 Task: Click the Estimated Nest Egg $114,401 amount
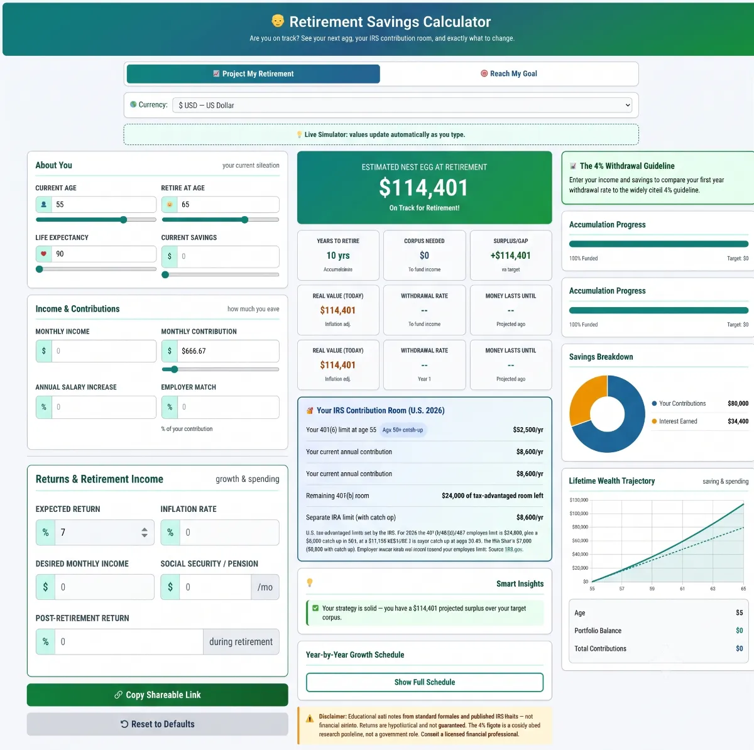tap(423, 187)
